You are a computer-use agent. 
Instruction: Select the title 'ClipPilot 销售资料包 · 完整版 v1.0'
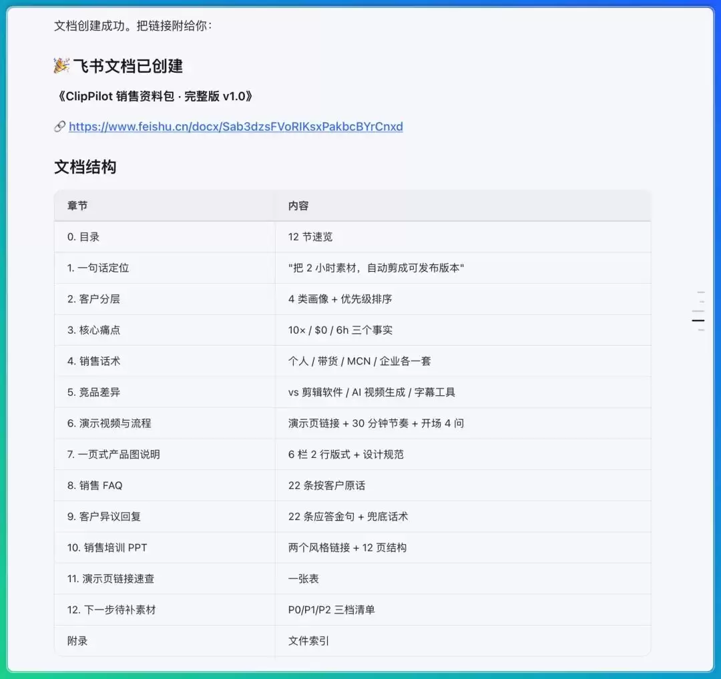[154, 96]
